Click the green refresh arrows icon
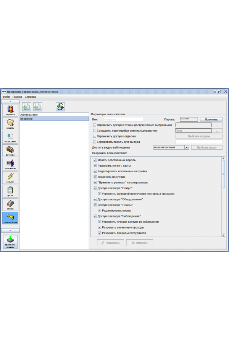Screen dimensions: 229x340 pyautogui.click(x=60, y=107)
